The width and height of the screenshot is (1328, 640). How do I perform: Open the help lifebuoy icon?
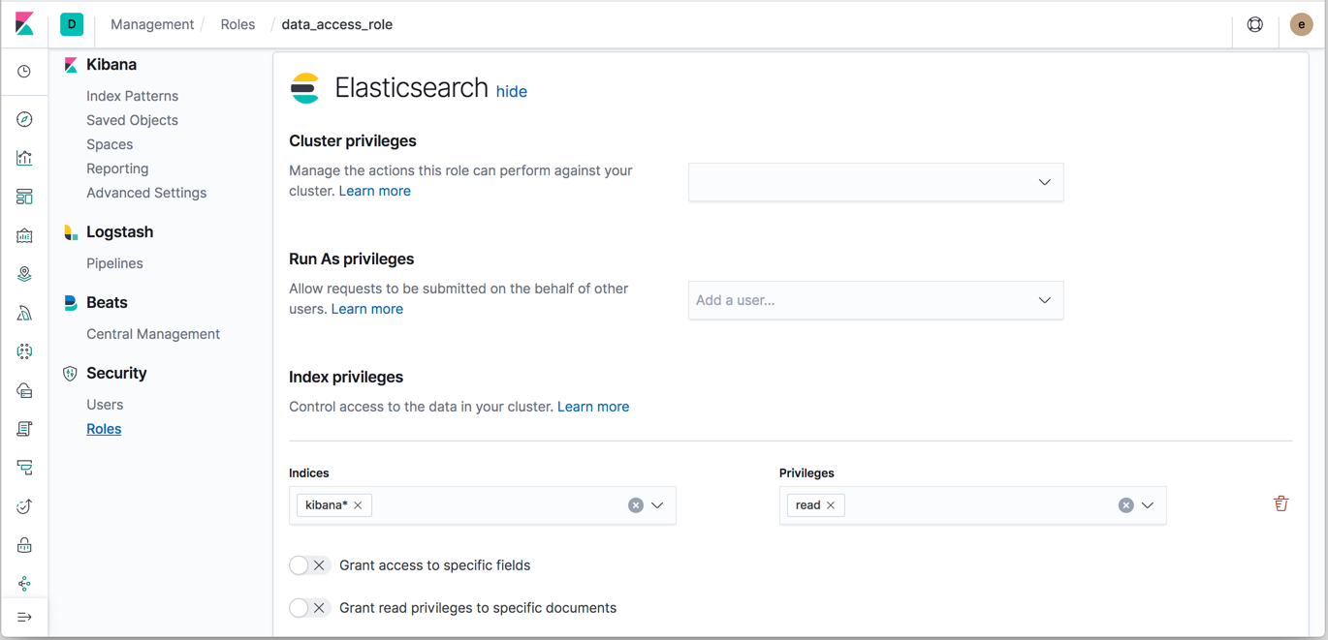[x=1254, y=25]
